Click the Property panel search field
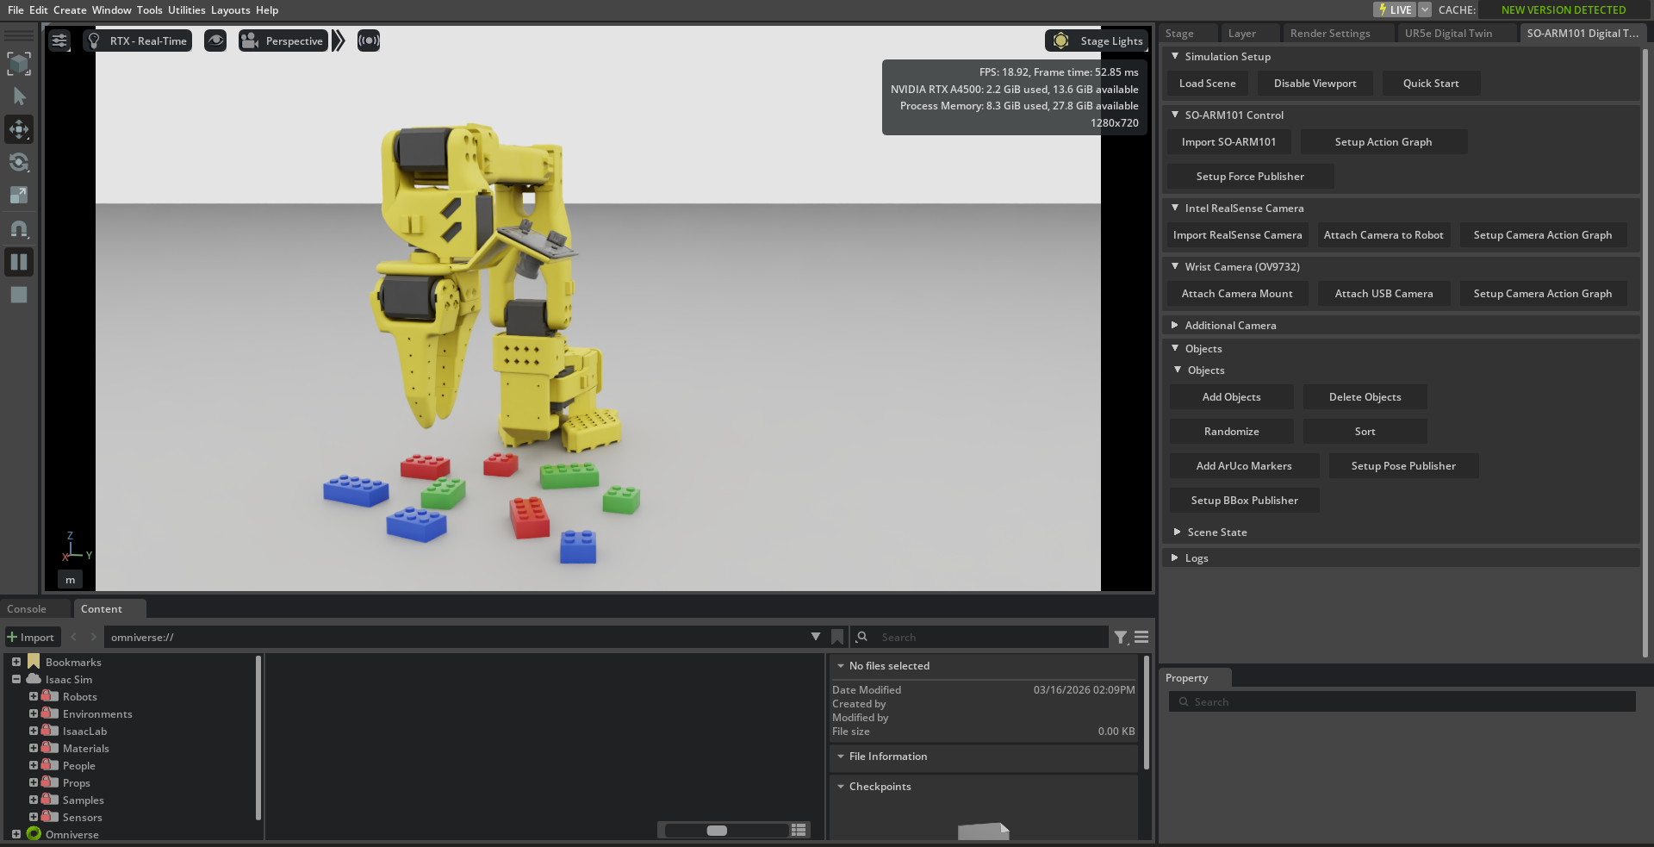Viewport: 1654px width, 847px height. tap(1402, 702)
